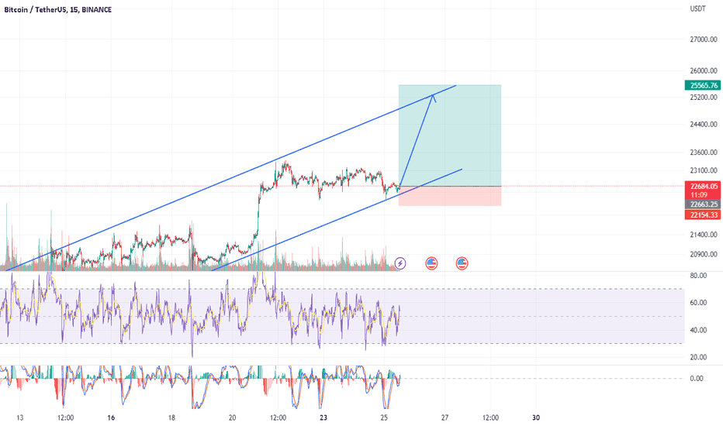Click the RSI 40.00 scale label
Viewport: 723px width, 426px height.
[698, 330]
